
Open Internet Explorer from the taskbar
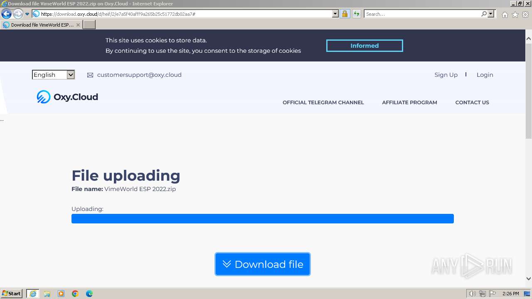pyautogui.click(x=33, y=294)
